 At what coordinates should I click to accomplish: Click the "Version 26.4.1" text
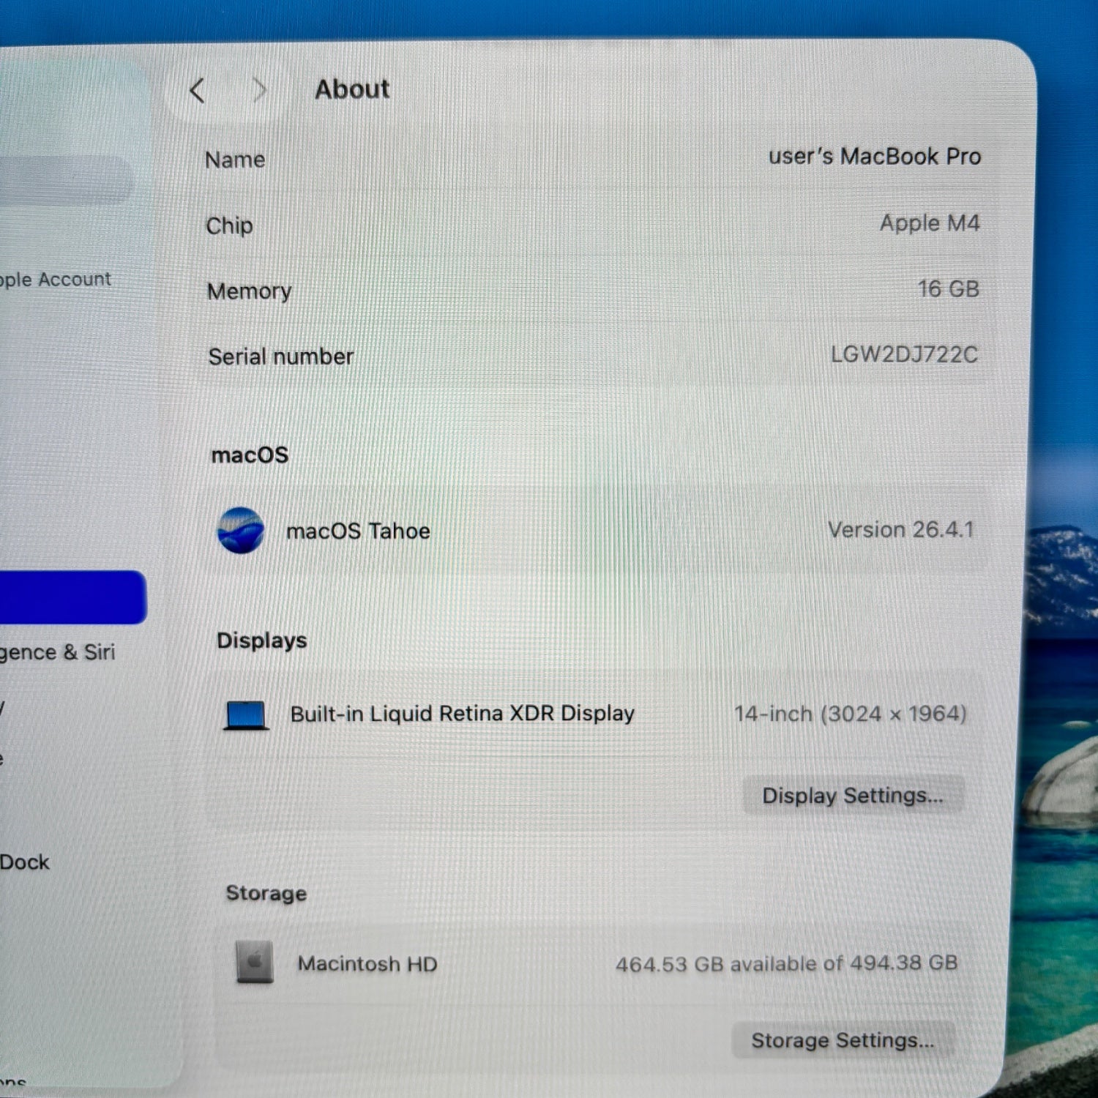pyautogui.click(x=901, y=530)
